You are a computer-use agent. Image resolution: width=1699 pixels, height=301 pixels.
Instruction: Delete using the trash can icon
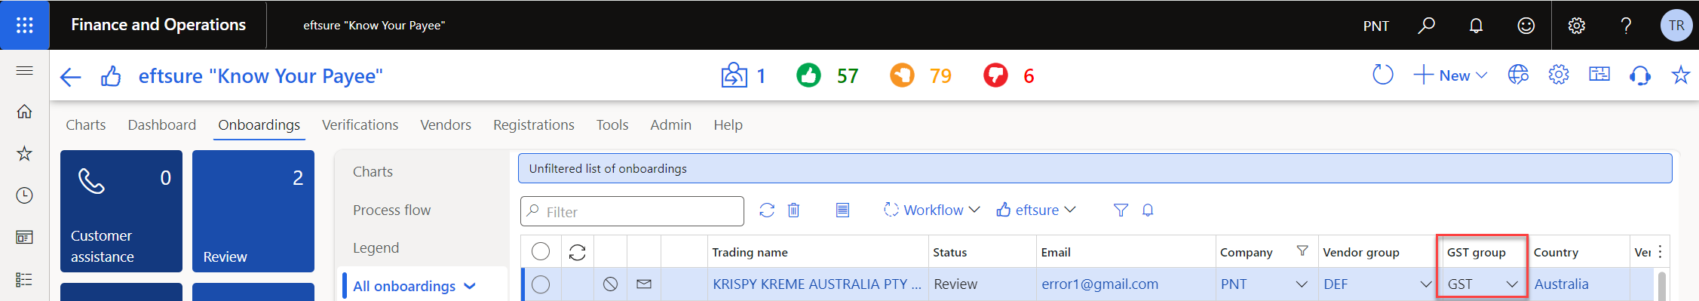click(x=793, y=210)
